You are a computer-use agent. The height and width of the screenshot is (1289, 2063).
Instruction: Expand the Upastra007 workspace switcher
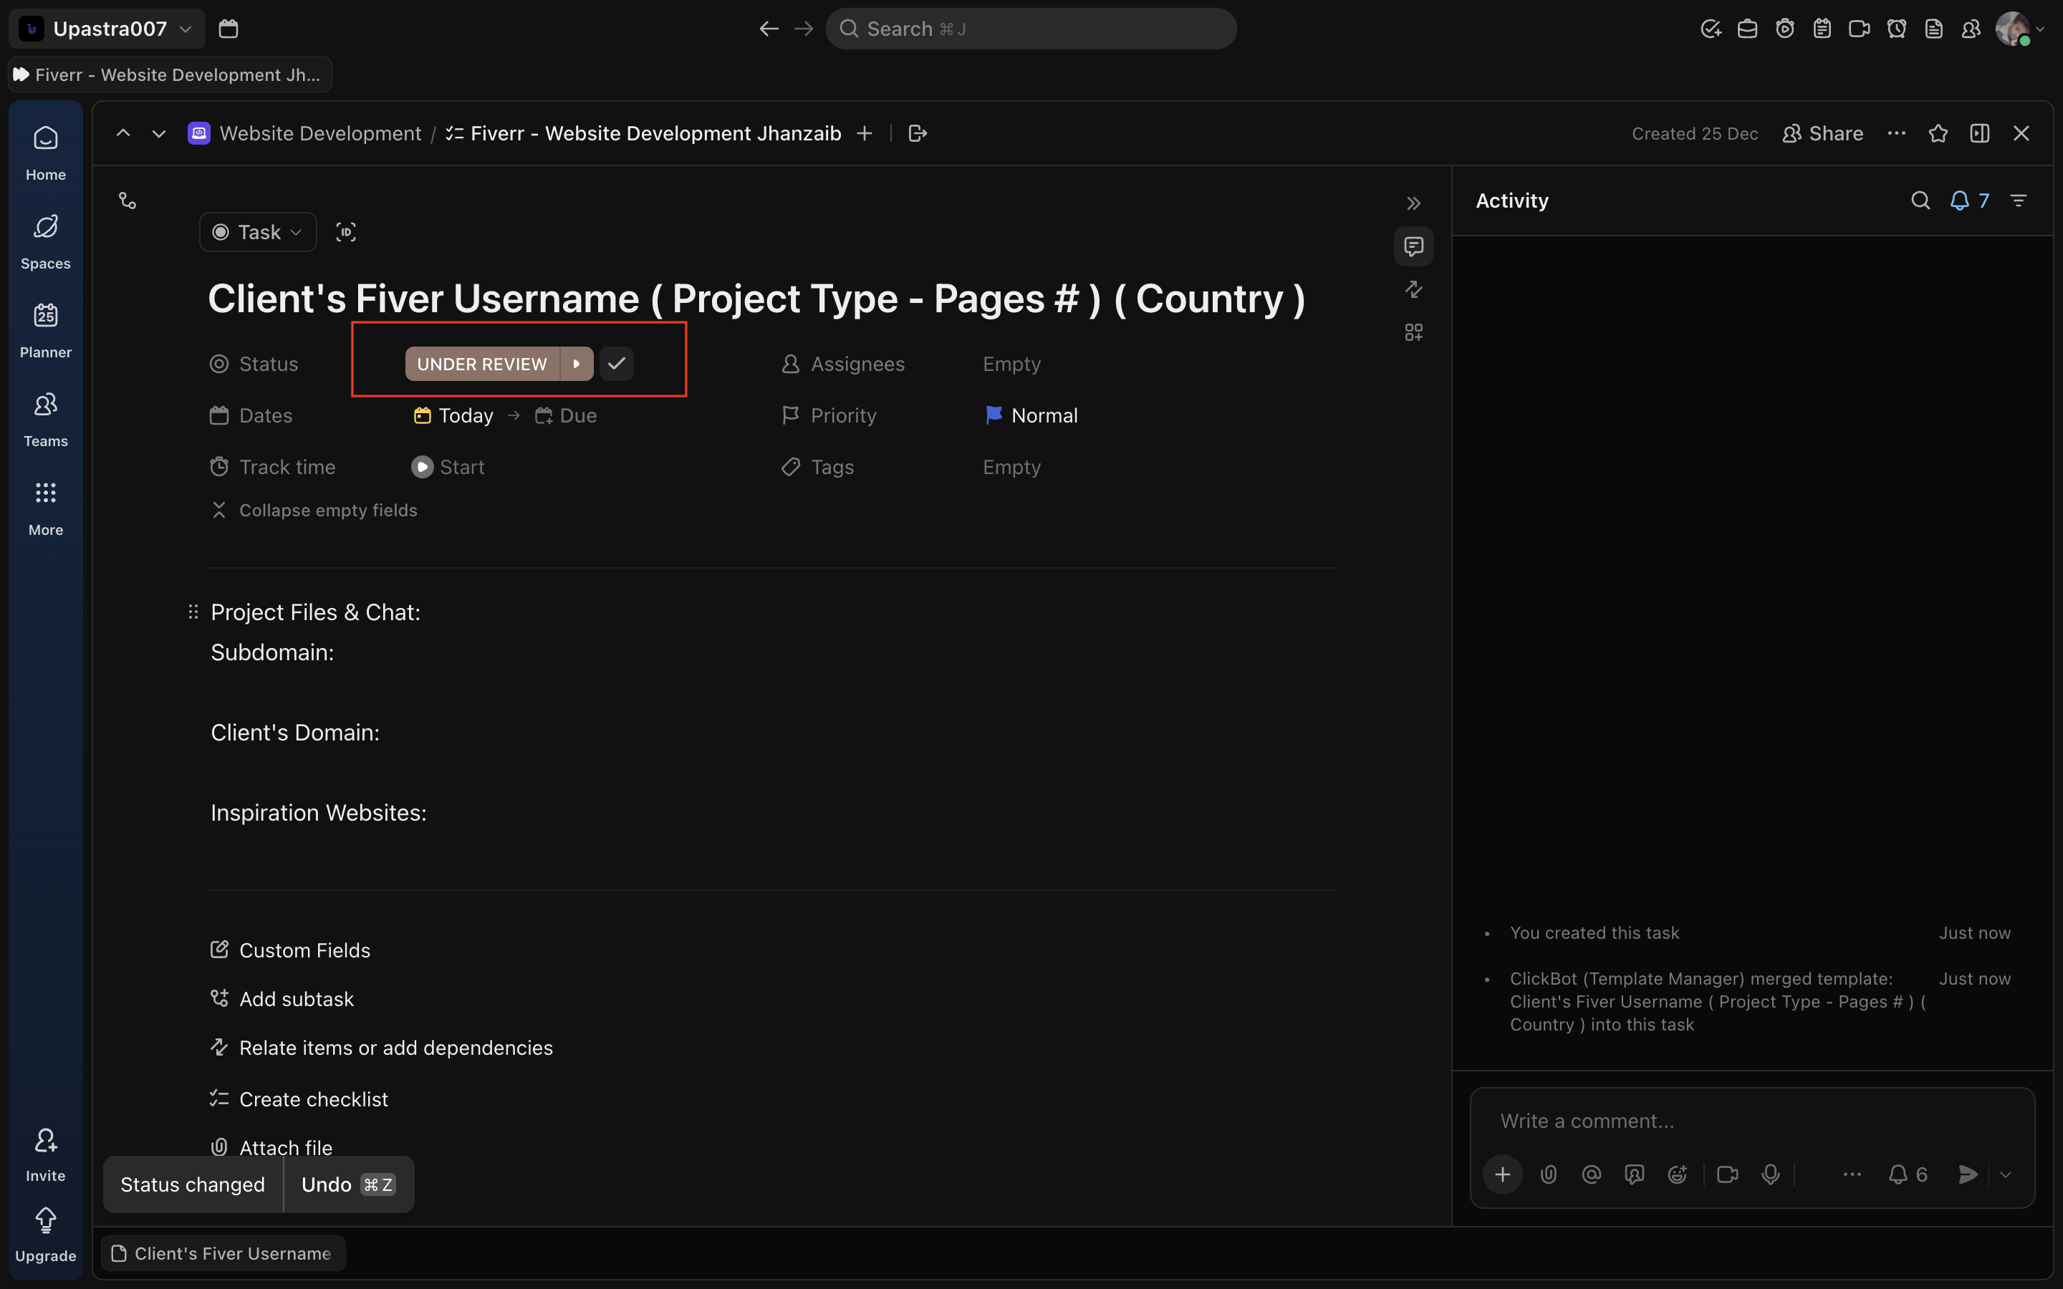pyautogui.click(x=107, y=29)
